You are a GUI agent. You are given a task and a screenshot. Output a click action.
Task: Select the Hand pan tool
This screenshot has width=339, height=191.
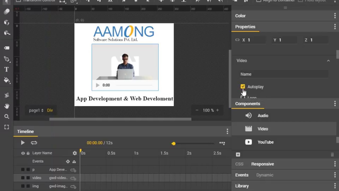pos(7,106)
